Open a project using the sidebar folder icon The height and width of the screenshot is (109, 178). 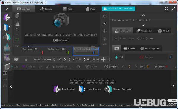click(x=7, y=27)
